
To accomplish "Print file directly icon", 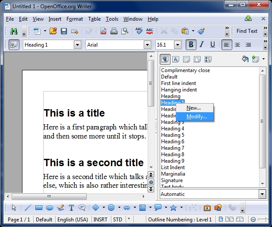I will click(114, 31).
